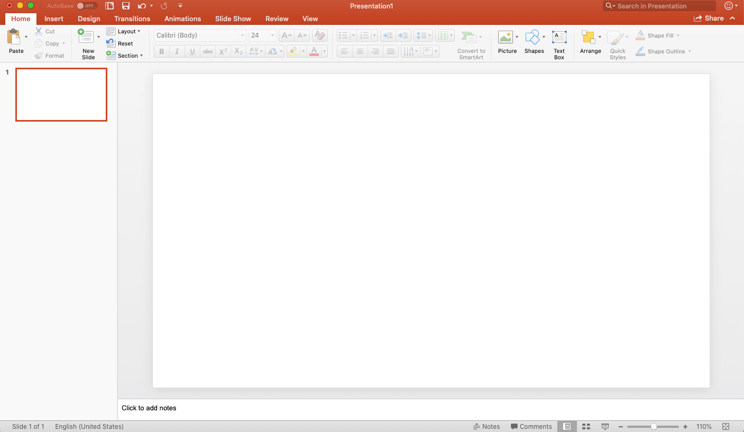The image size is (744, 432).
Task: Insert a Text Box
Action: point(559,37)
